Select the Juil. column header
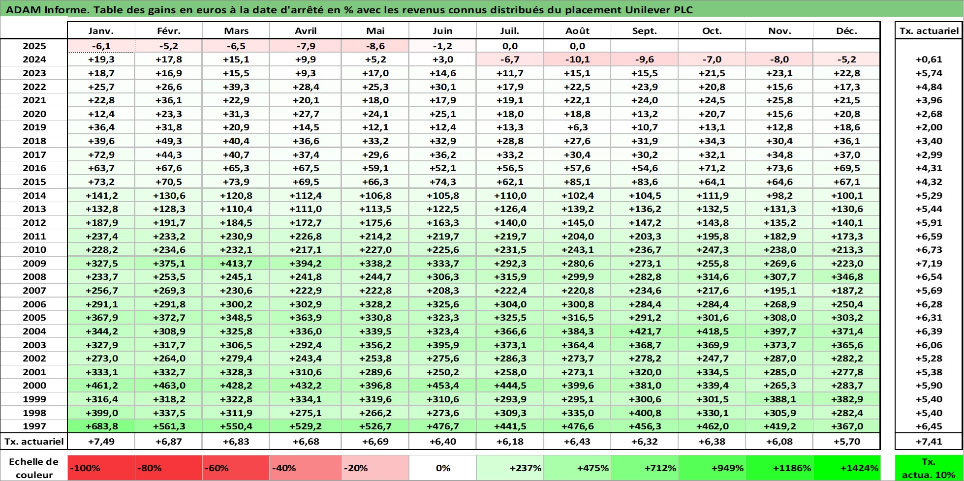964x481 pixels. (510, 30)
